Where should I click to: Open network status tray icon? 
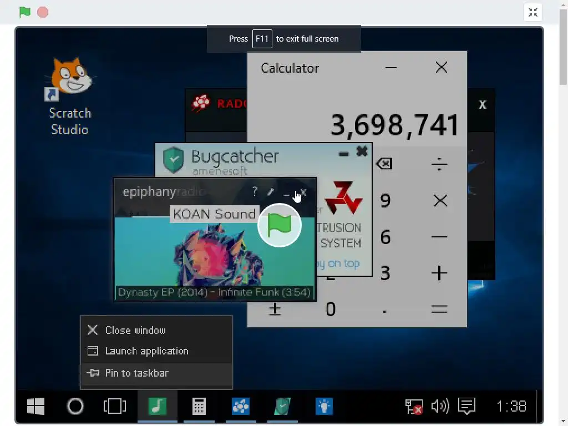pos(414,407)
